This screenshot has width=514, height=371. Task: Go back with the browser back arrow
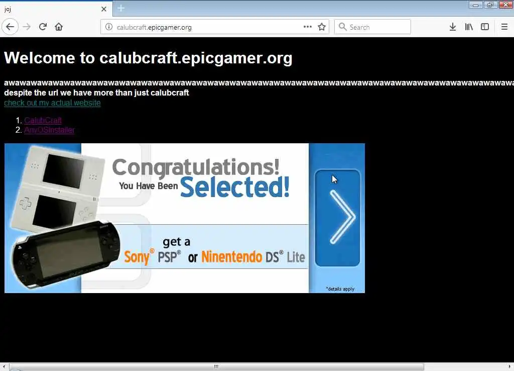point(10,27)
